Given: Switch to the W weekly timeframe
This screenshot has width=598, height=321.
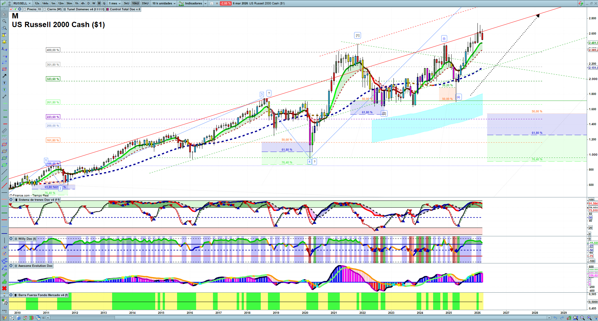Looking at the screenshot, I should click(x=94, y=3).
